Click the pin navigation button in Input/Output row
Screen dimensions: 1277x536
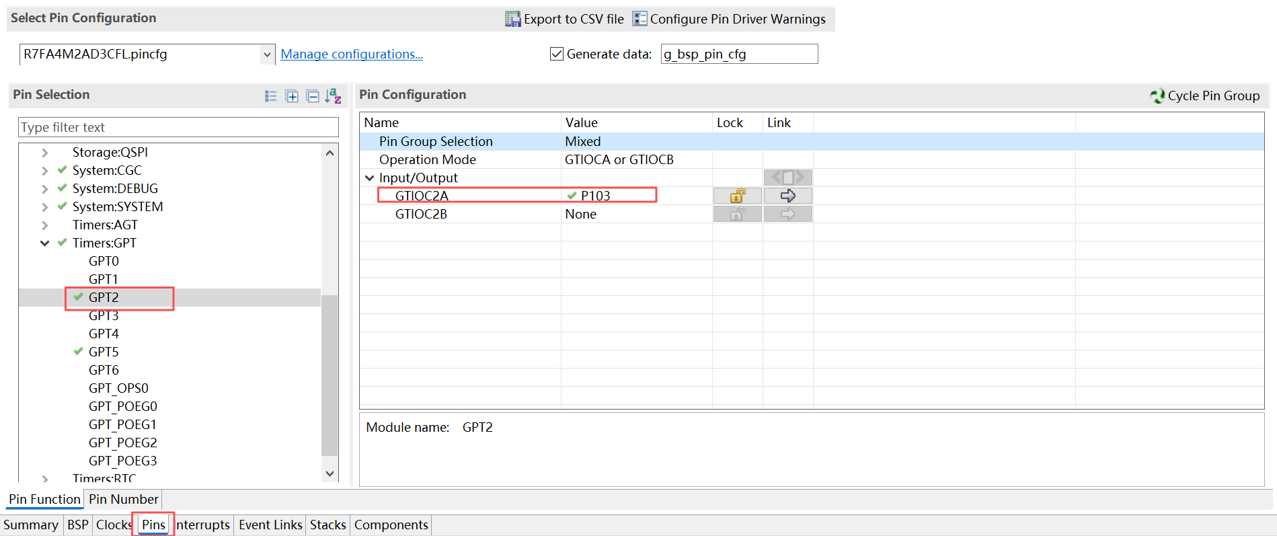pyautogui.click(x=788, y=178)
